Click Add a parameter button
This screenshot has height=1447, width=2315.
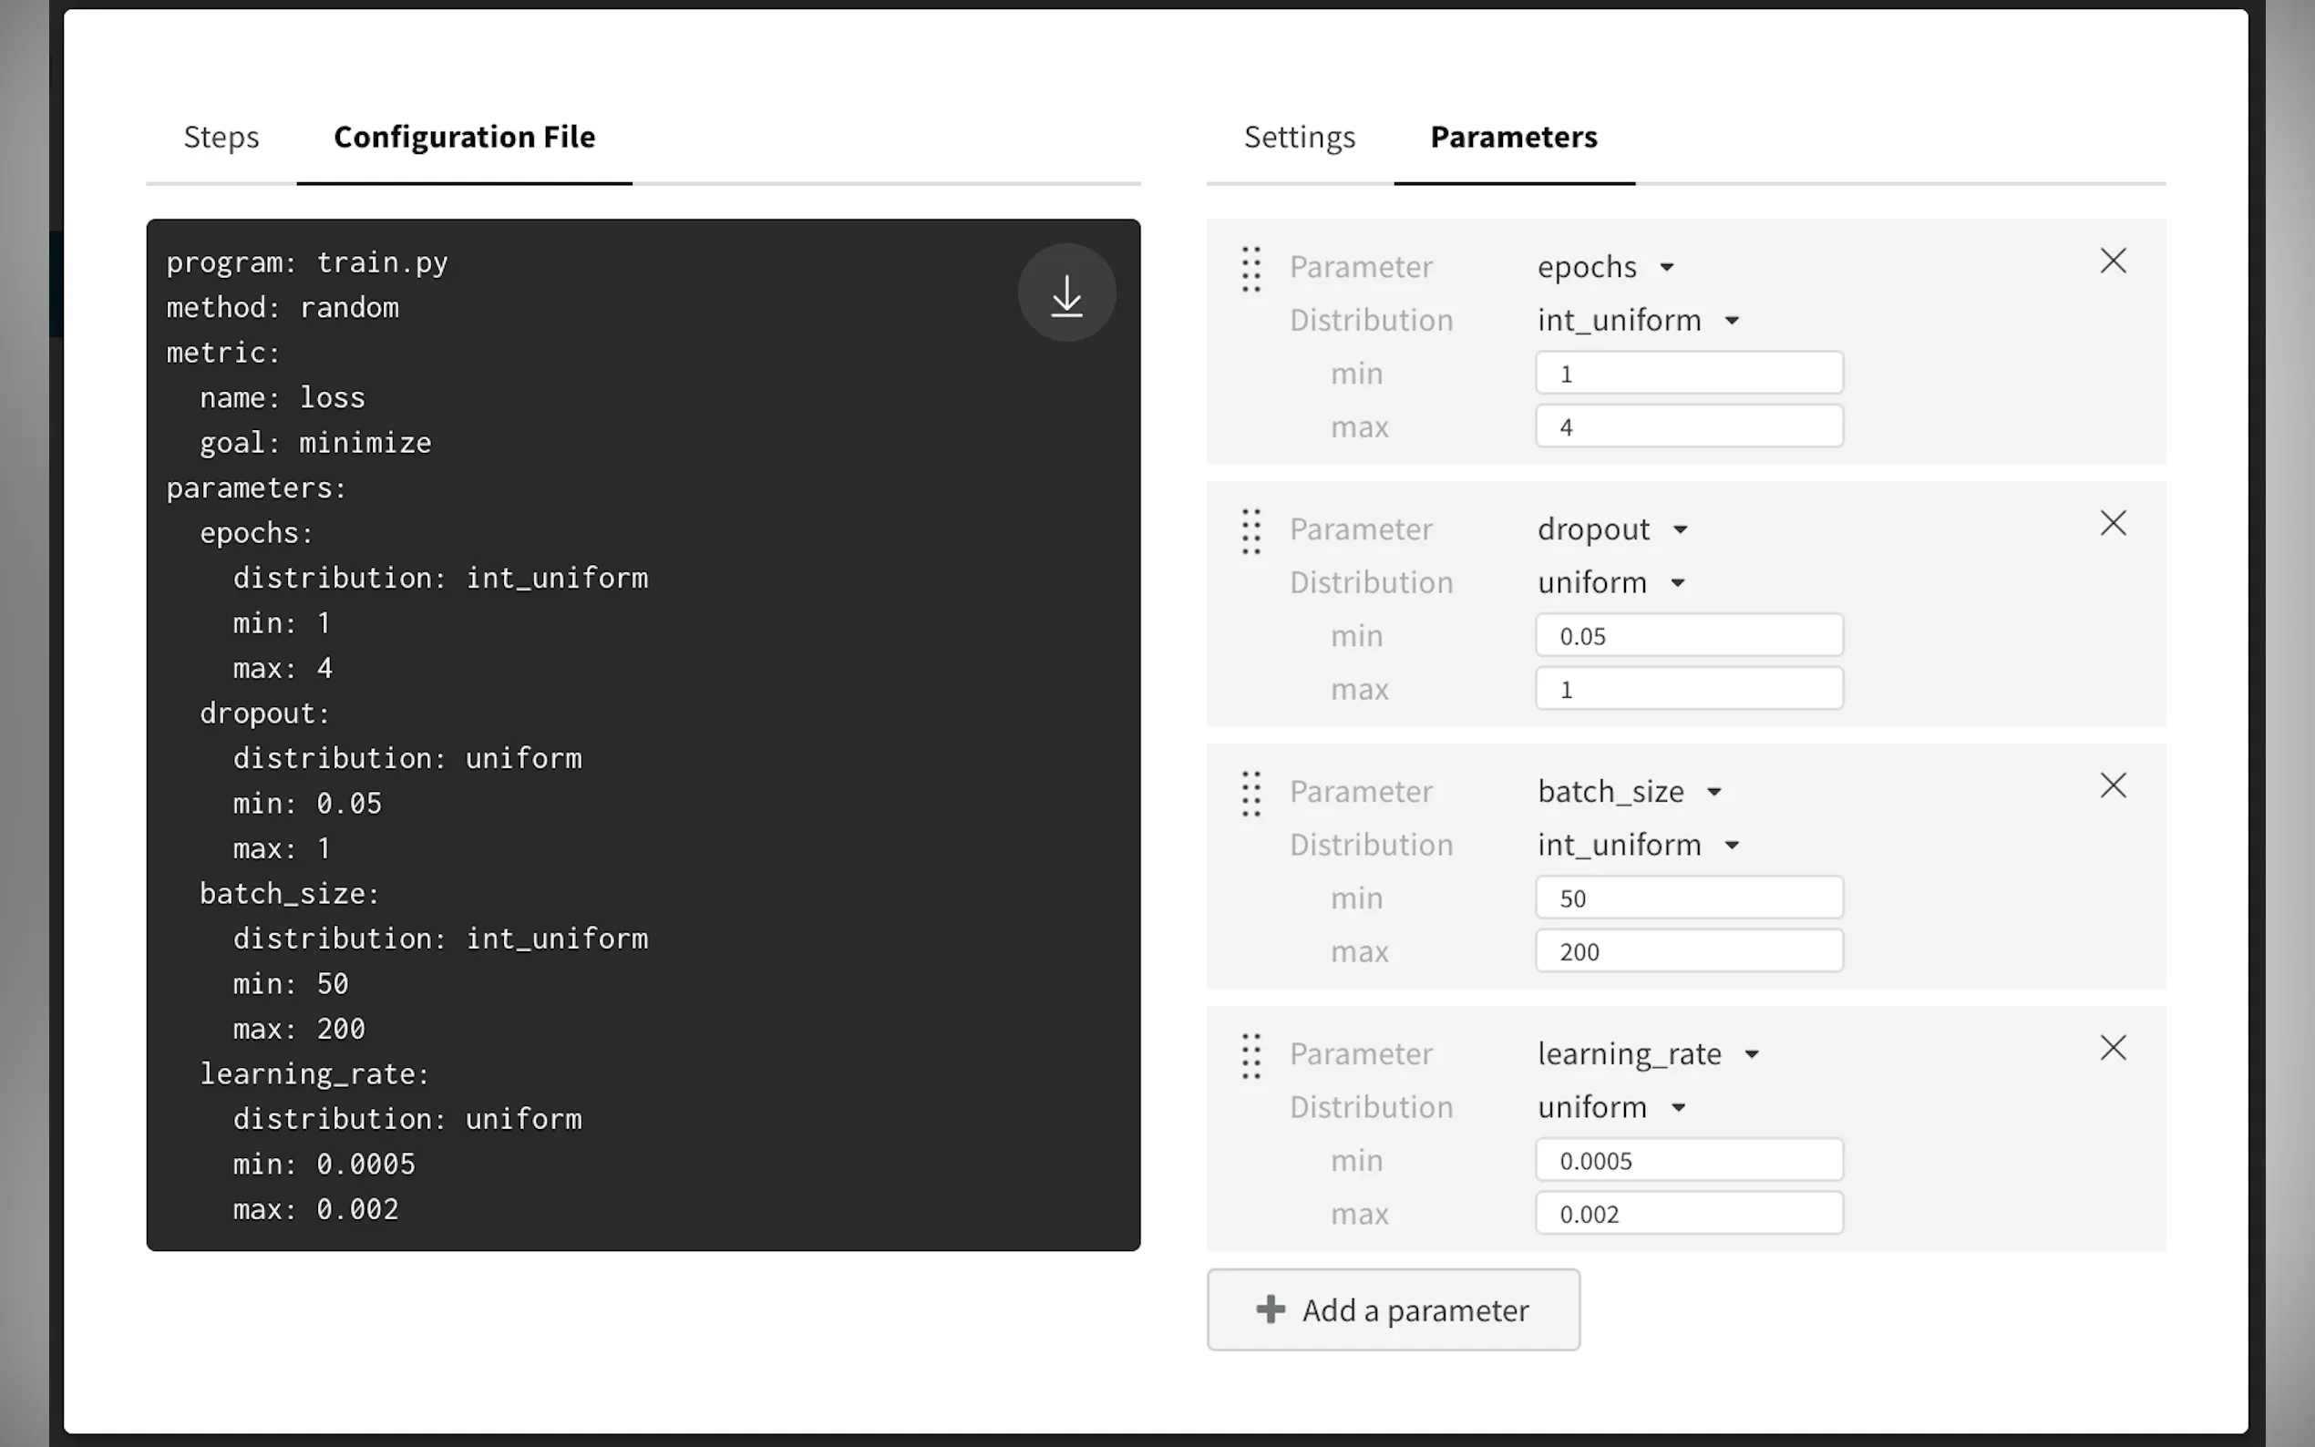point(1393,1309)
